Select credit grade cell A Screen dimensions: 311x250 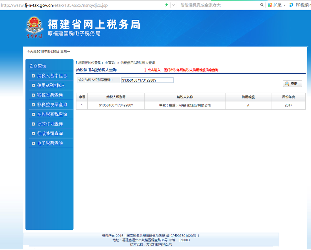[248, 105]
